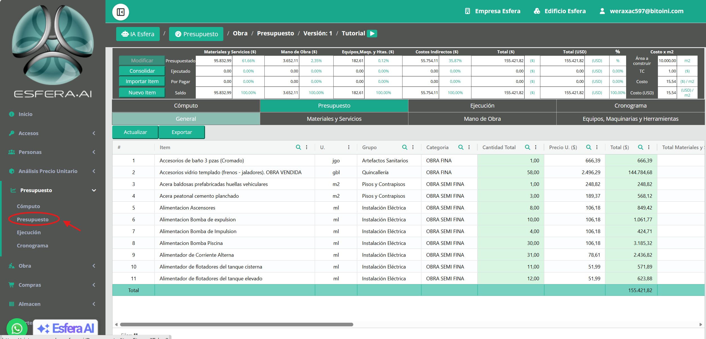706x339 pixels.
Task: Click the Importar Item button
Action: tap(142, 81)
